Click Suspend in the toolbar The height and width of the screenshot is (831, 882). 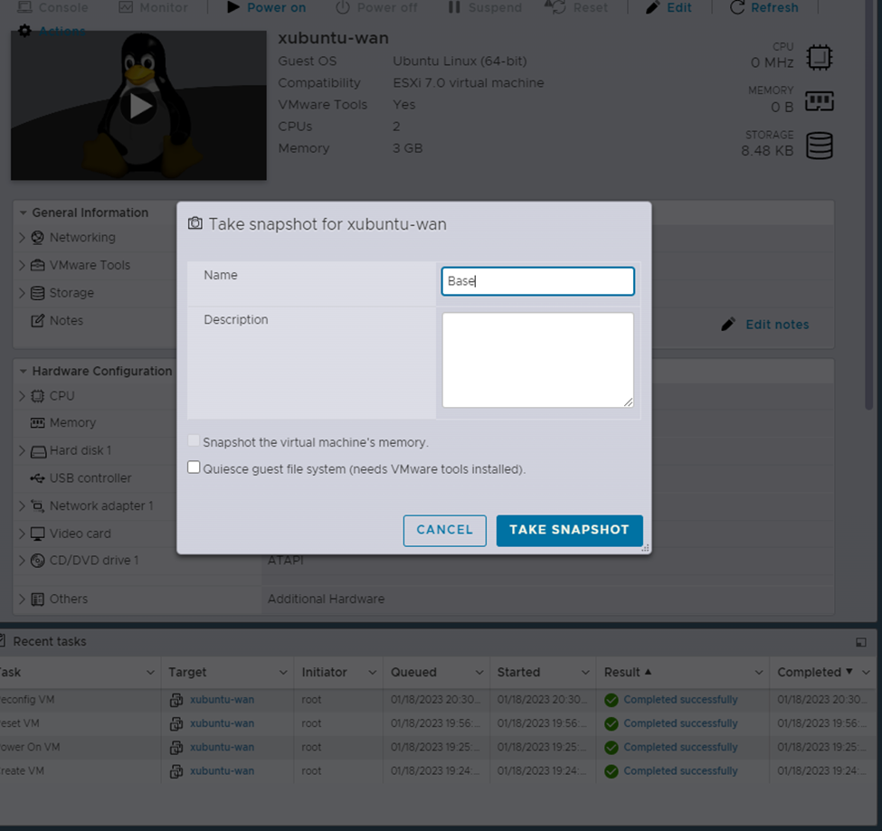tap(485, 7)
